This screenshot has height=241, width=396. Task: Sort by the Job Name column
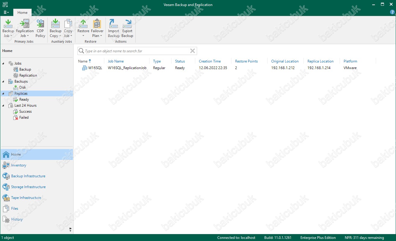coord(116,61)
